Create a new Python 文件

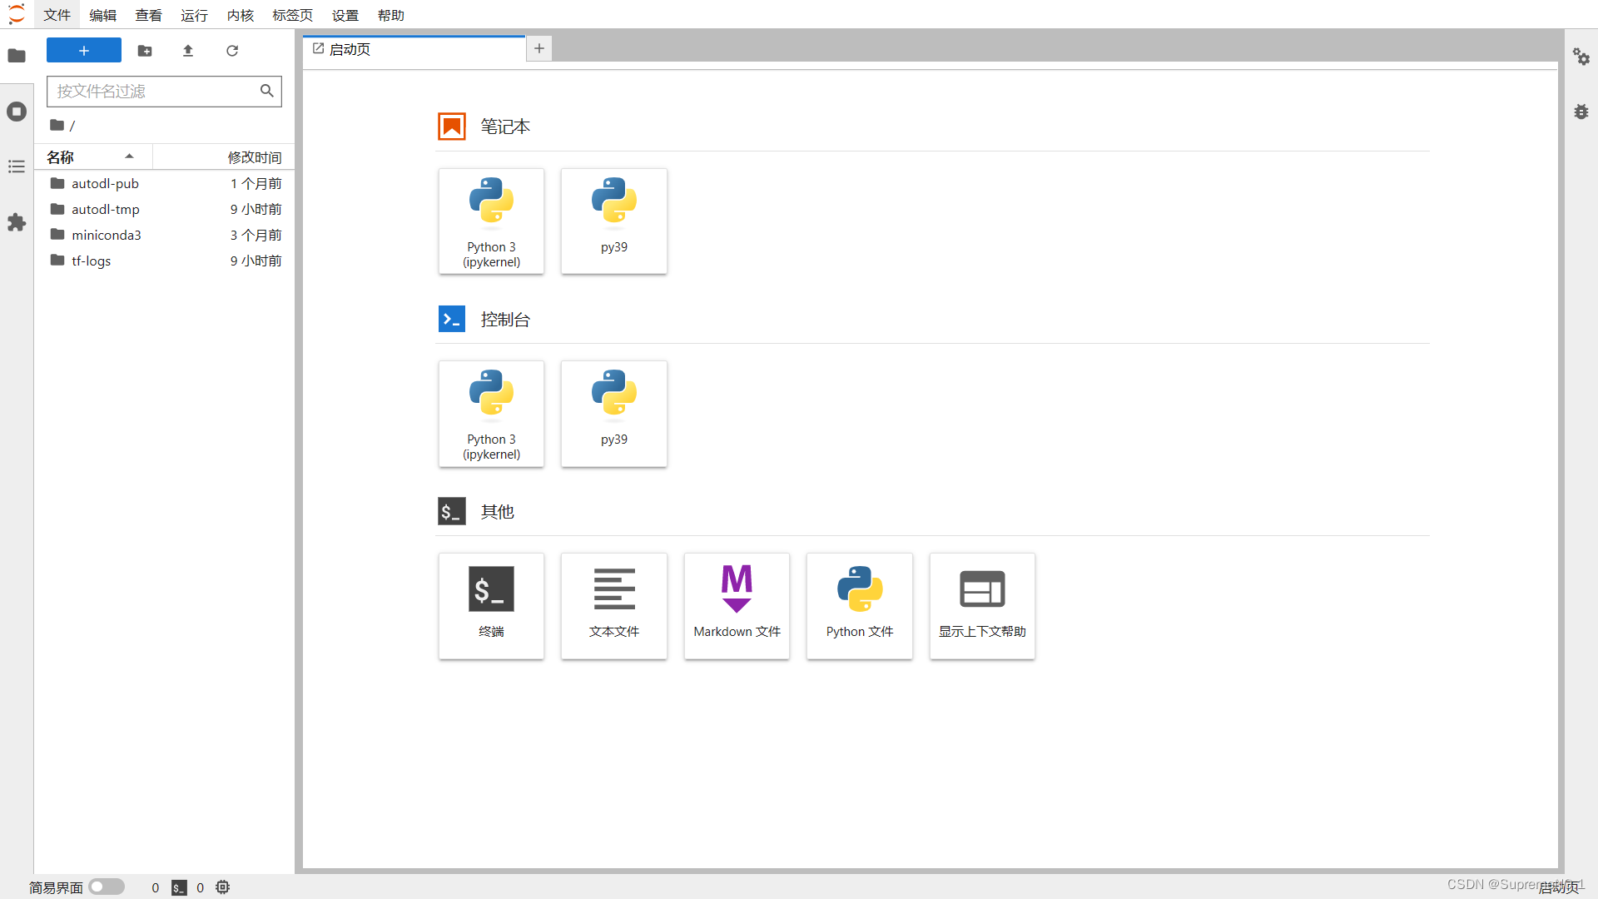[860, 606]
